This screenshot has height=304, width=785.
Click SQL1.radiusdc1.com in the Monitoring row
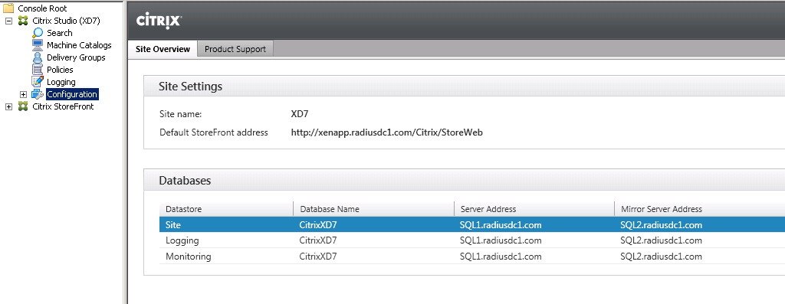(x=501, y=257)
